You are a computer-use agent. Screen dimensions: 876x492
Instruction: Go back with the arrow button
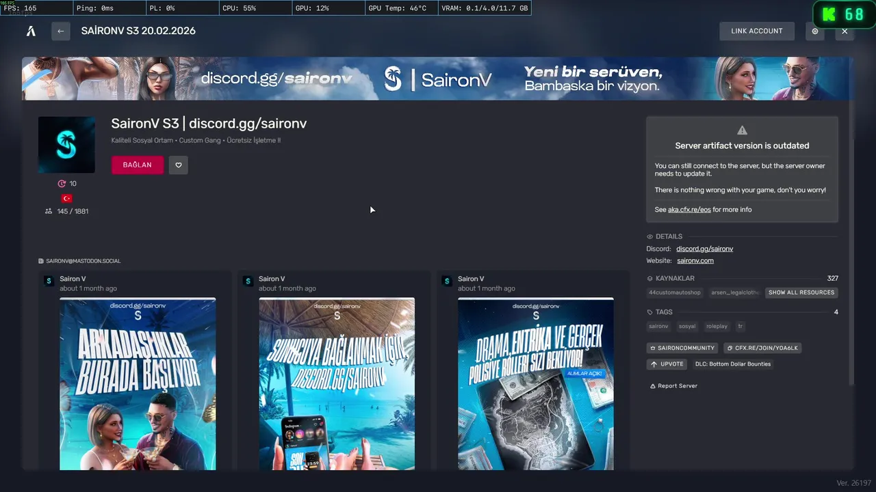pos(61,31)
